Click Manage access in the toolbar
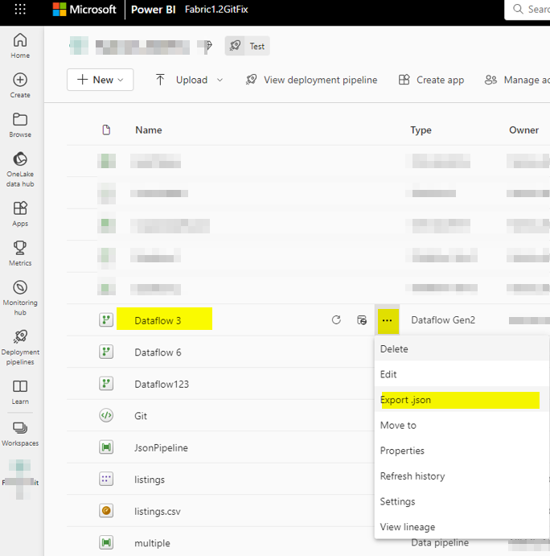This screenshot has height=556, width=550. click(517, 80)
